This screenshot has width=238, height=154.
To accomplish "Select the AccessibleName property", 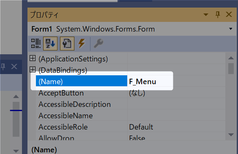I will [66, 116].
